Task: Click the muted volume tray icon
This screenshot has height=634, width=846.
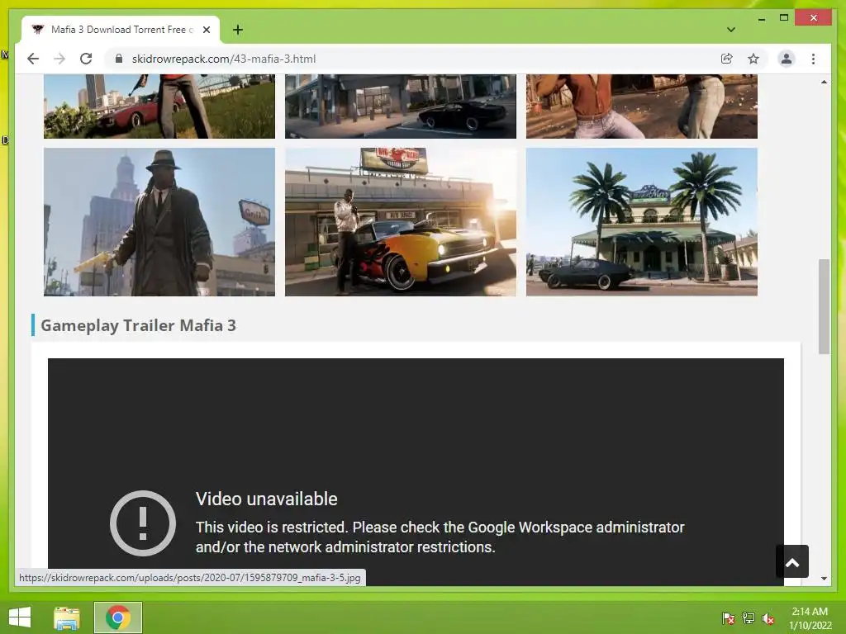Action: click(768, 618)
